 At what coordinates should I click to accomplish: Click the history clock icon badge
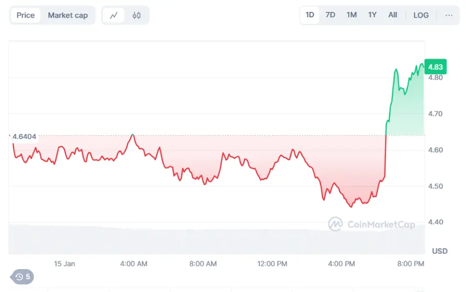[x=22, y=276]
